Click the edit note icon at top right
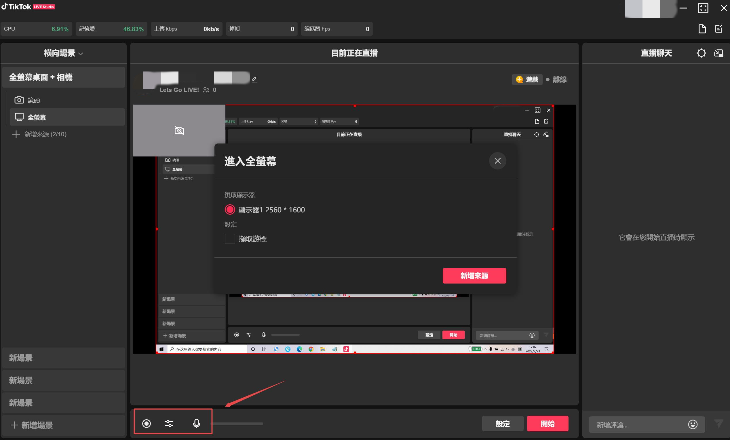Viewport: 730px width, 440px height. click(x=719, y=29)
